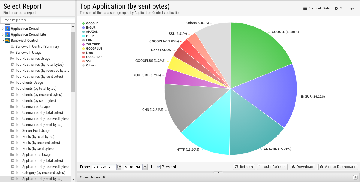The width and height of the screenshot is (360, 182).
Task: Open report Settings
Action: point(344,8)
